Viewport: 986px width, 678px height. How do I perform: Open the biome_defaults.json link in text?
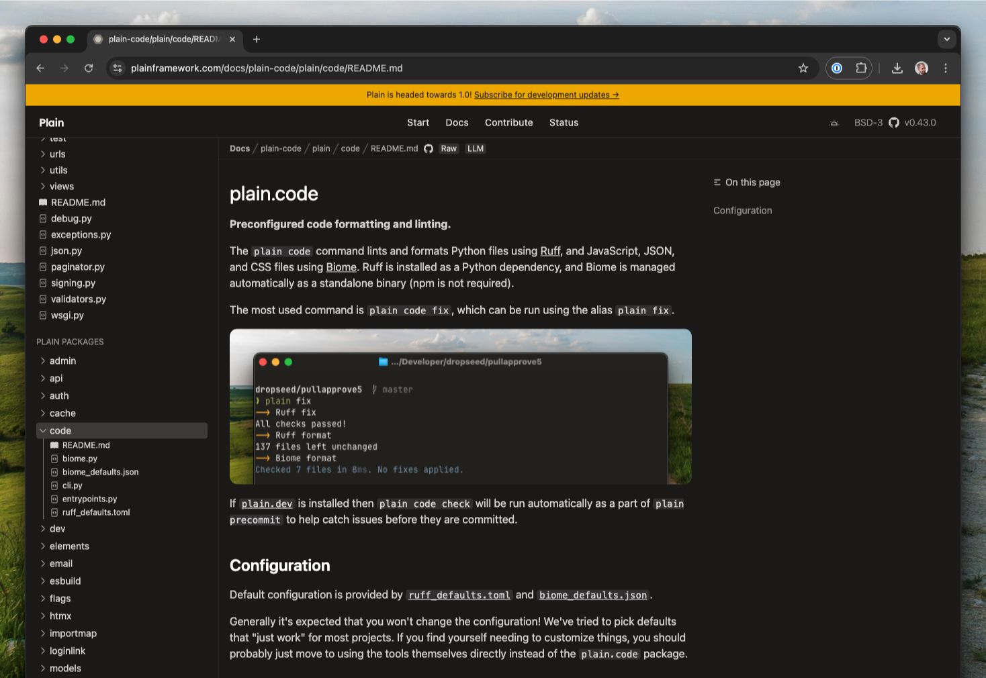click(593, 595)
